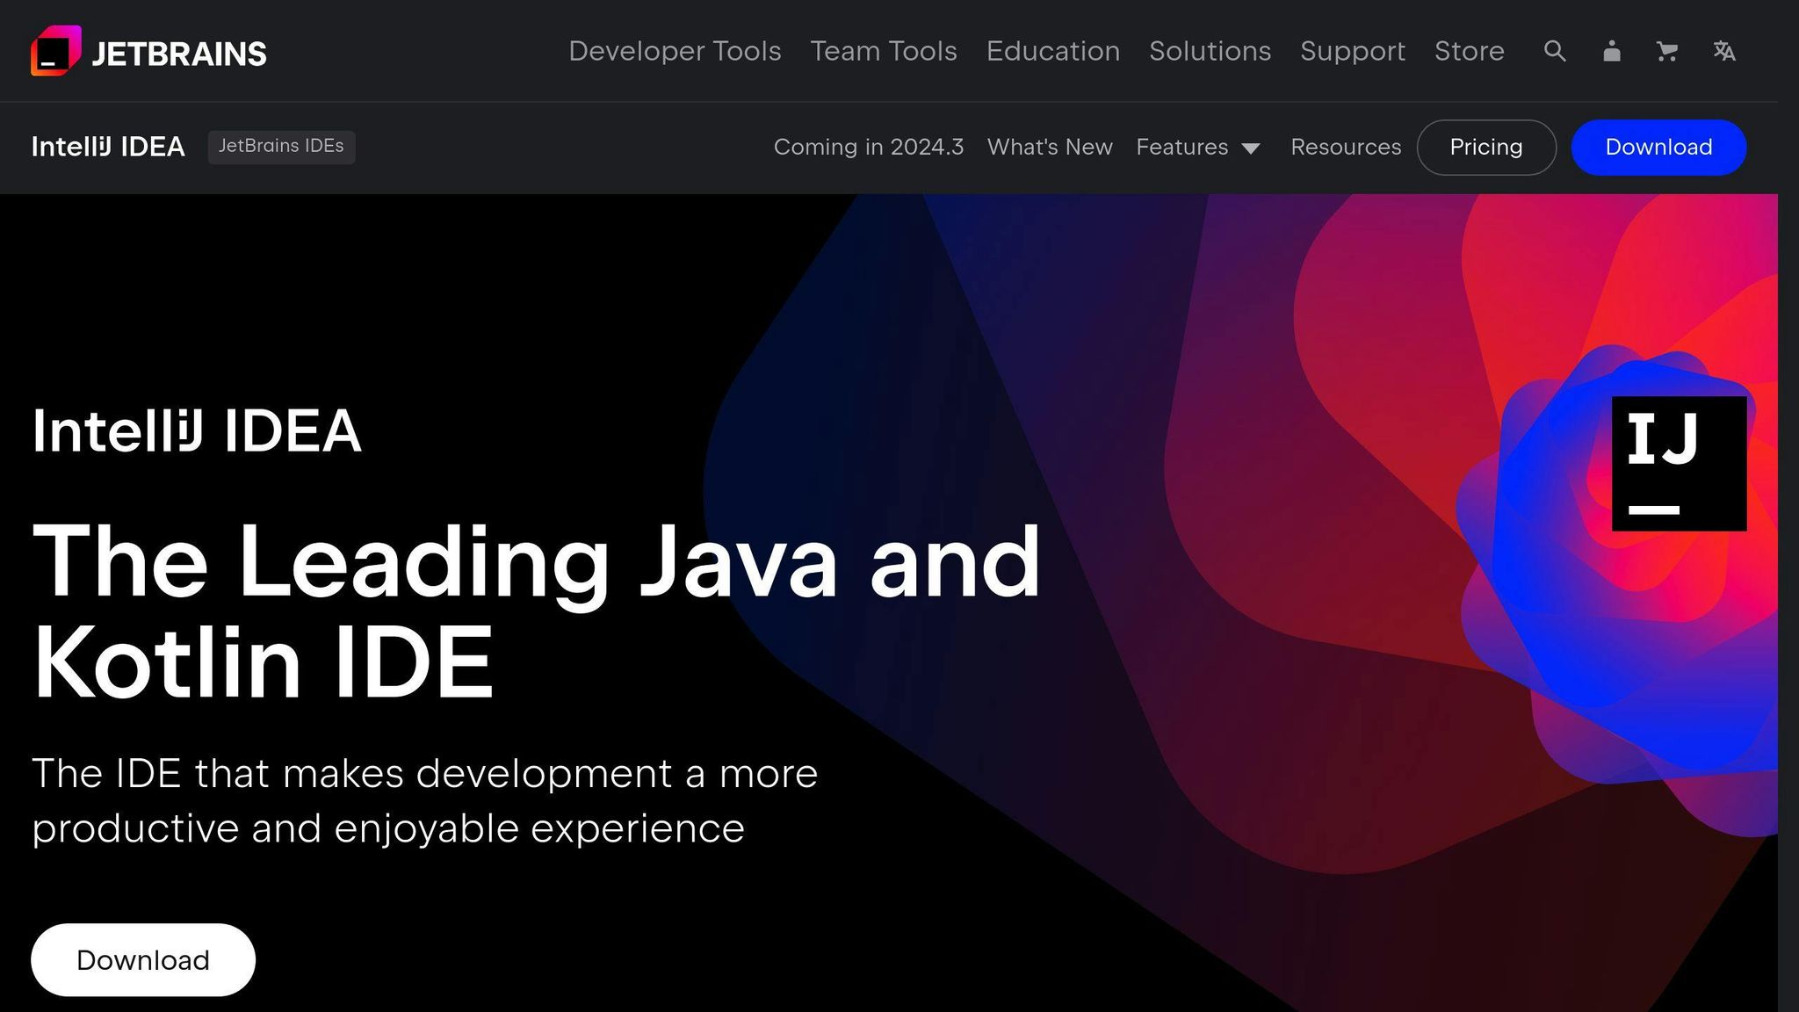Open the JetBrains IDEs selector
The height and width of the screenshot is (1012, 1799).
pos(281,147)
